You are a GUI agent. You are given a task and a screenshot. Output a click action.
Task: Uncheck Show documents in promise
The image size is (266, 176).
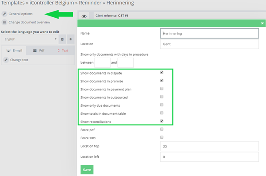162,80
